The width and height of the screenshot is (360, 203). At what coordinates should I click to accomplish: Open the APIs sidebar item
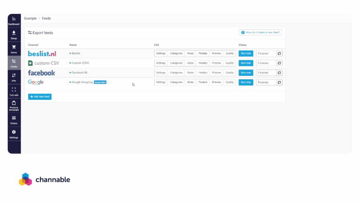(14, 77)
